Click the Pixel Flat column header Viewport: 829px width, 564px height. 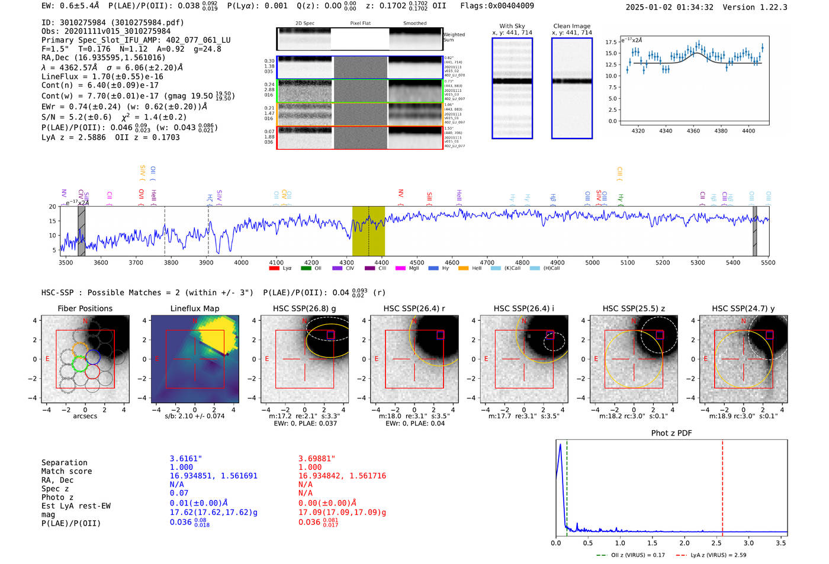coord(360,24)
